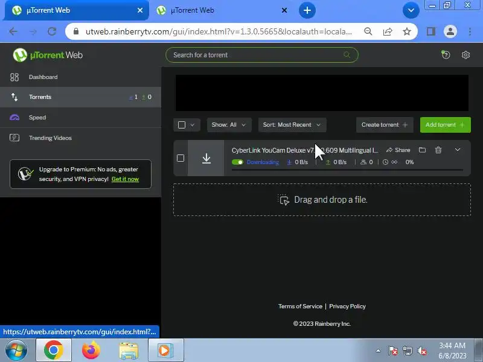The width and height of the screenshot is (483, 362).
Task: Click the download arrow thumbnail of CyberLink torrent
Action: click(x=206, y=158)
